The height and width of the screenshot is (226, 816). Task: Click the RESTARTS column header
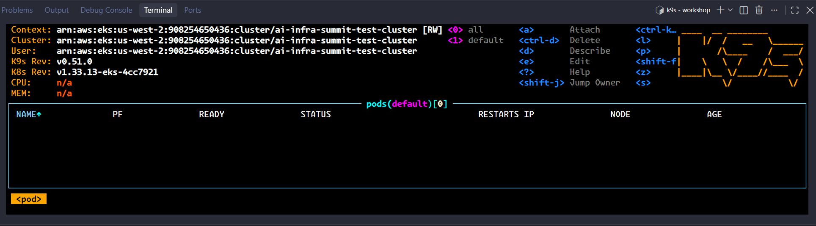click(499, 114)
